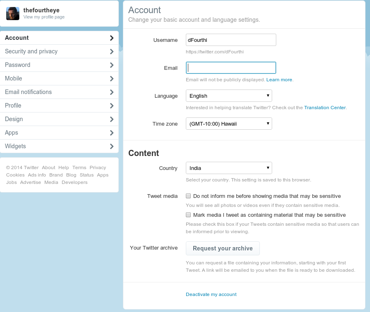370x312 pixels.
Task: Open the Help footer link
Action: 63,167
